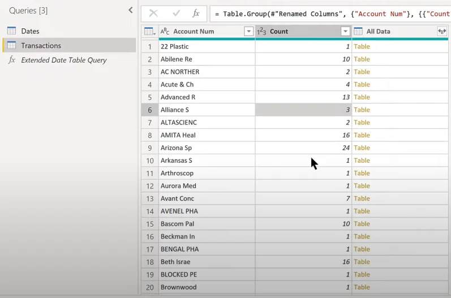The image size is (451, 298).
Task: Click cell 'Bascom Pal'
Action: coord(207,223)
